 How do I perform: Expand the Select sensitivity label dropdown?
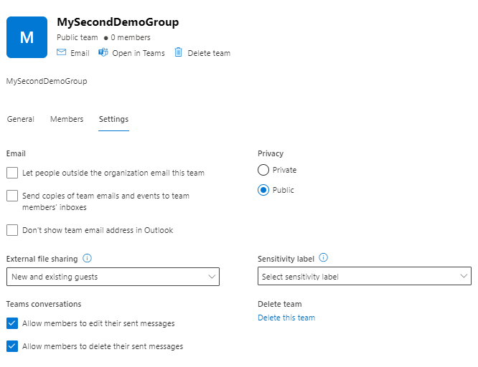tap(364, 277)
